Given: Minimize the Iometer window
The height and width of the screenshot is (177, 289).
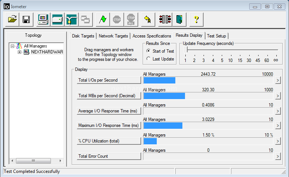Looking at the screenshot, I should [x=255, y=7].
